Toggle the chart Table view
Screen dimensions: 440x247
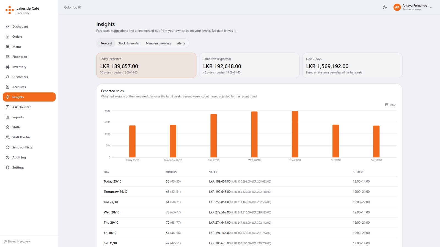390,105
